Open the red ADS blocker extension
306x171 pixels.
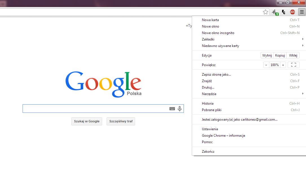coord(292,12)
